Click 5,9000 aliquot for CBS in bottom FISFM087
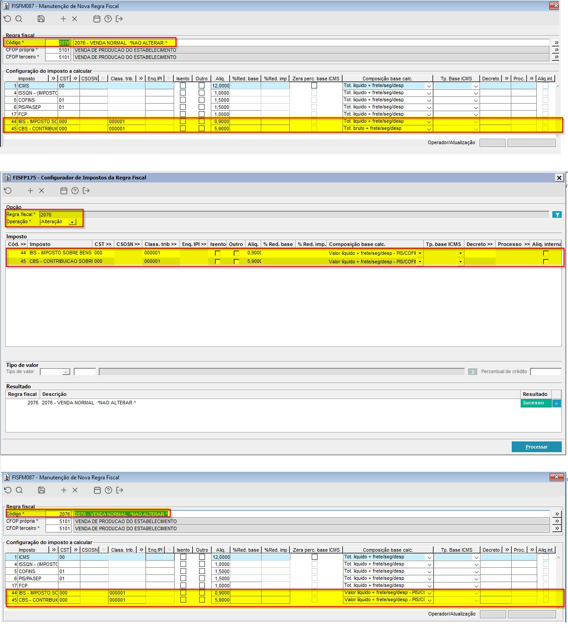Screen dimensions: 568x628 click(x=221, y=600)
